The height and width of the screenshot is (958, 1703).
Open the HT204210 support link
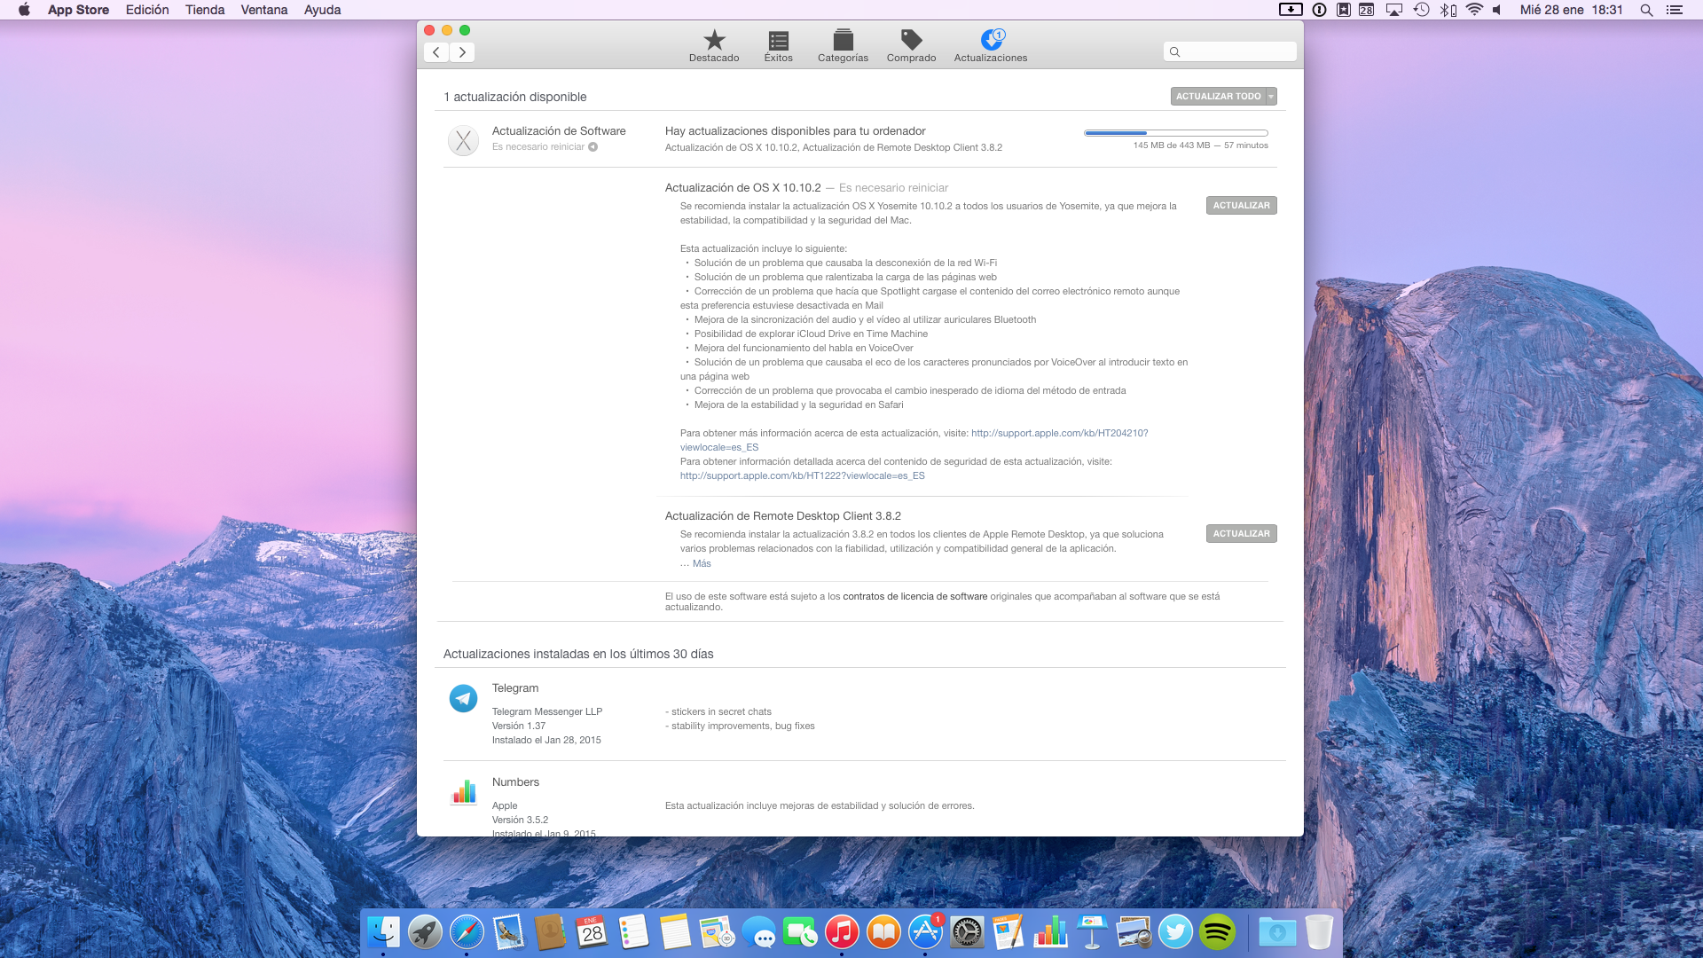[1059, 434]
